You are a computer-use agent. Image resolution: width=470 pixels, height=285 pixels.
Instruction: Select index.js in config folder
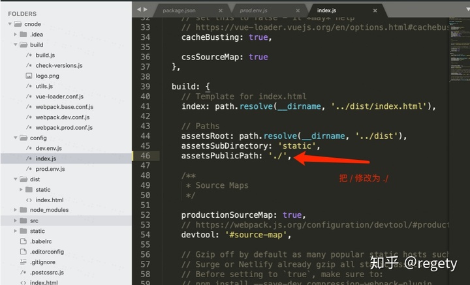(x=46, y=158)
